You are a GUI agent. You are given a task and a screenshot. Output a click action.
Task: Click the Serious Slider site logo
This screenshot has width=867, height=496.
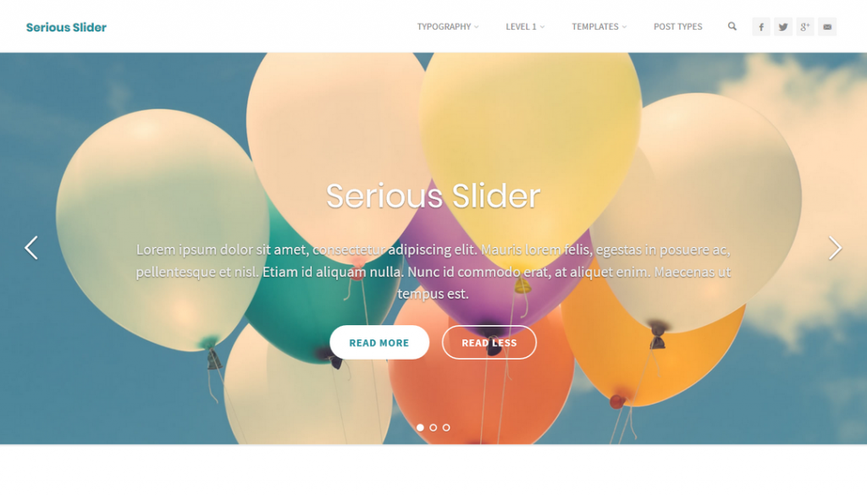click(66, 27)
